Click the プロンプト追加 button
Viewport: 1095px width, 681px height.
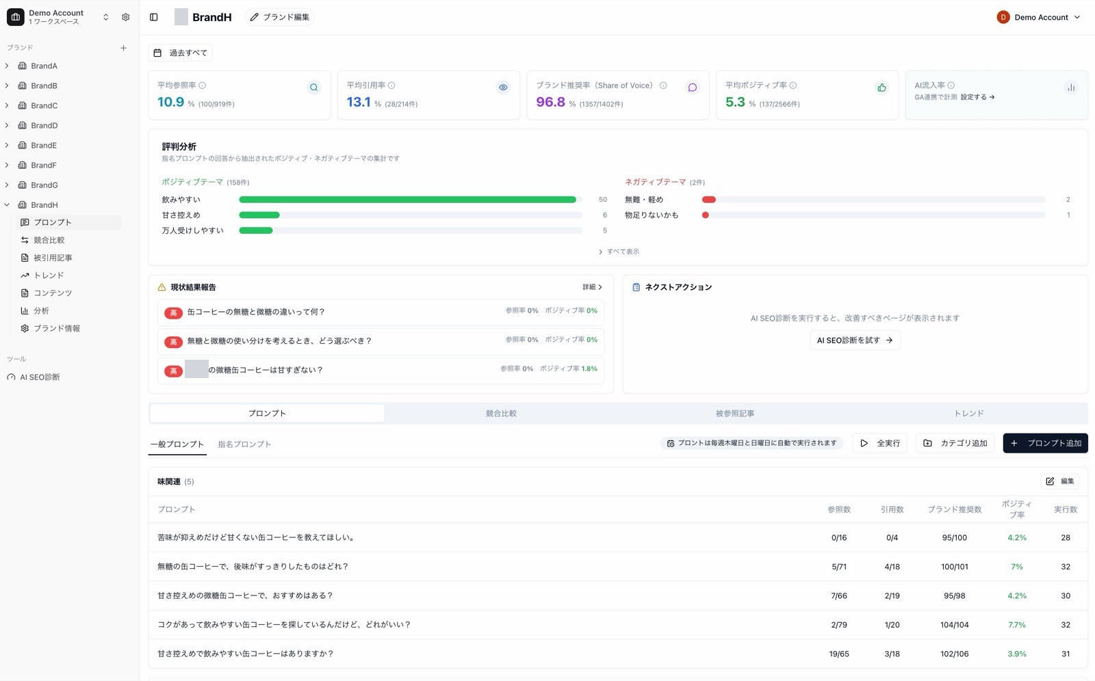click(1045, 443)
